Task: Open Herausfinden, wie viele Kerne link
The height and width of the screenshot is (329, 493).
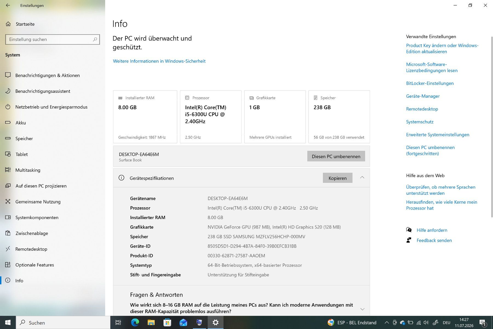Action: click(x=442, y=205)
